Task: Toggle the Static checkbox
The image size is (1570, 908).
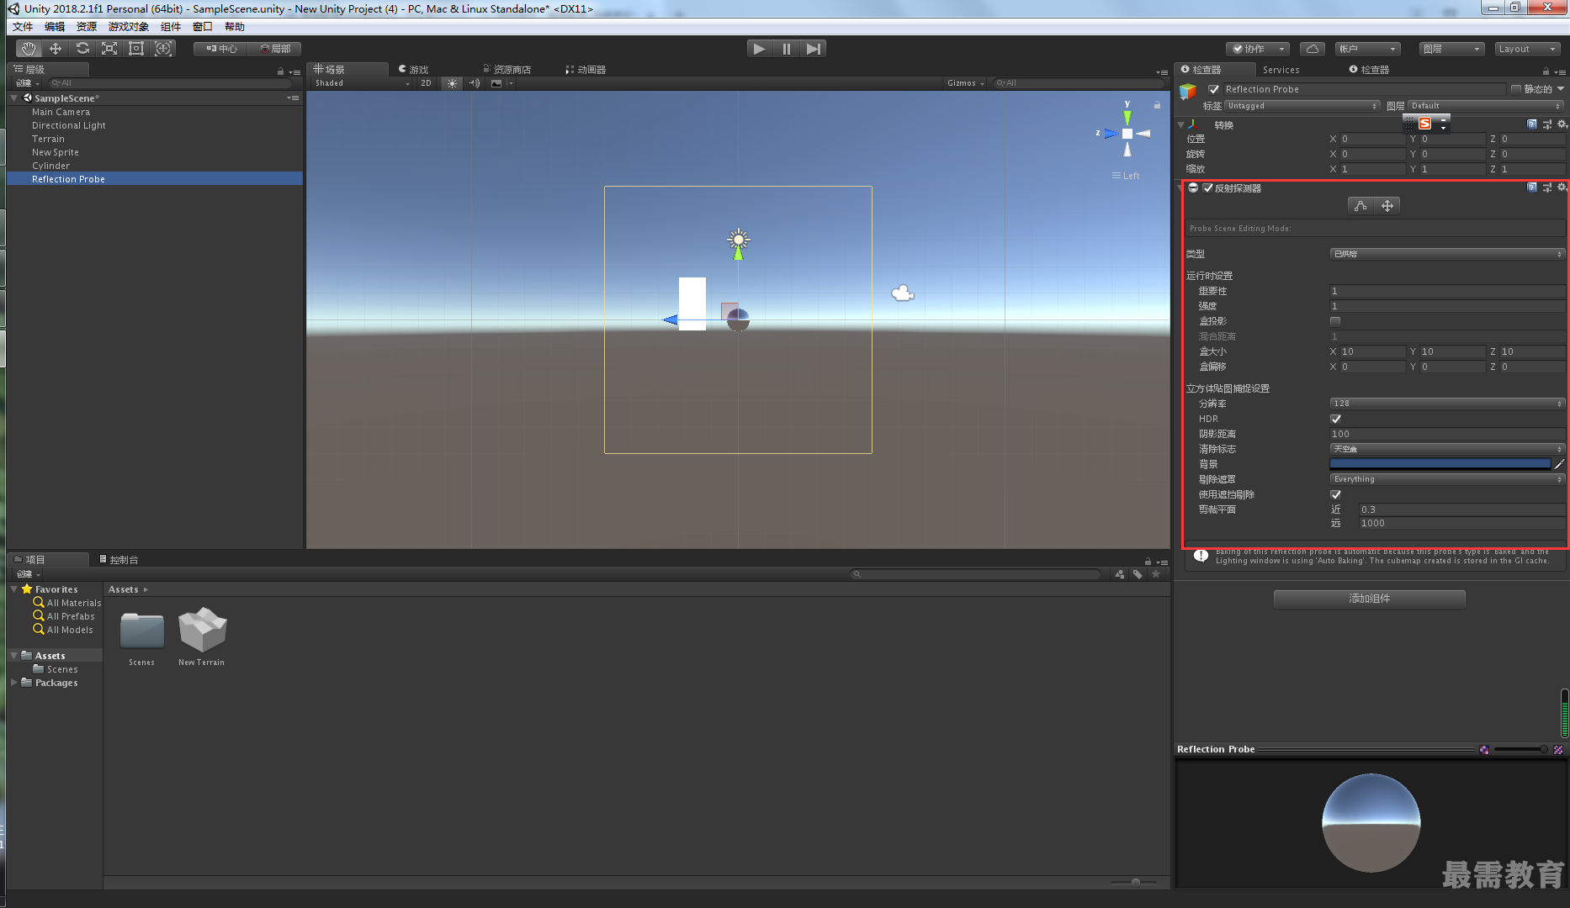Action: 1516,89
